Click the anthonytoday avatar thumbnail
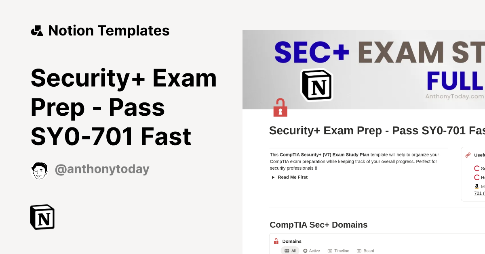Viewport: 485px width, 254px height. [40, 170]
